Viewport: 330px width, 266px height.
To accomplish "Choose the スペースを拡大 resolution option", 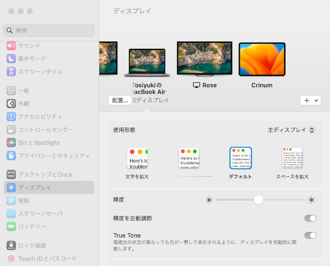I will point(292,159).
